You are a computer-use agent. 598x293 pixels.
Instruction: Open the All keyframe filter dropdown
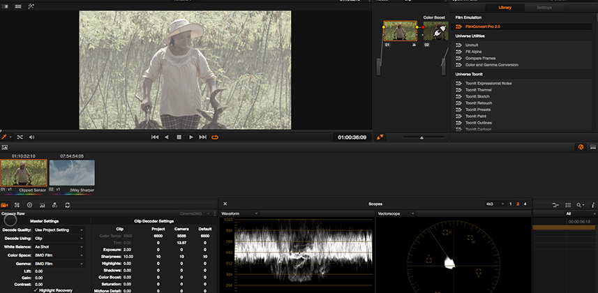[580, 214]
